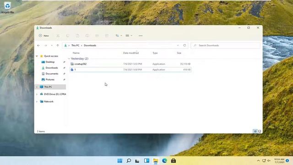Expand the Network tree node
293x165 pixels.
(x=37, y=102)
